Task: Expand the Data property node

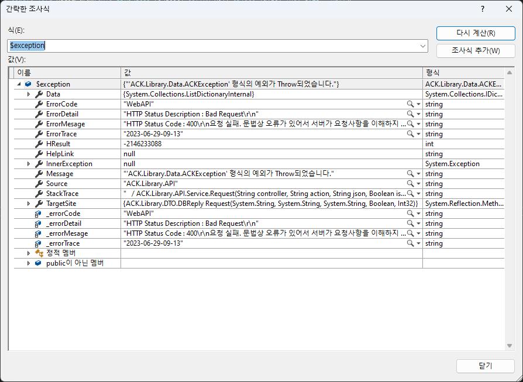Action: pos(29,94)
